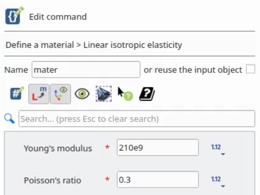Image resolution: width=260 pixels, height=195 pixels.
Task: Click the Young's modulus value field
Action: tap(158, 147)
